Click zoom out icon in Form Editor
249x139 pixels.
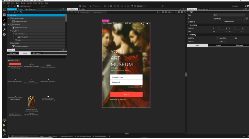tap(166, 12)
